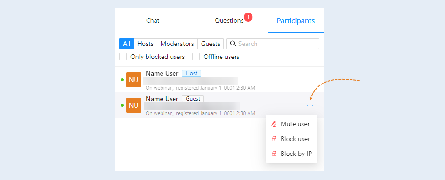Click the Name User text in Guest row
Viewport: 445px width, 180px height.
tap(162, 99)
